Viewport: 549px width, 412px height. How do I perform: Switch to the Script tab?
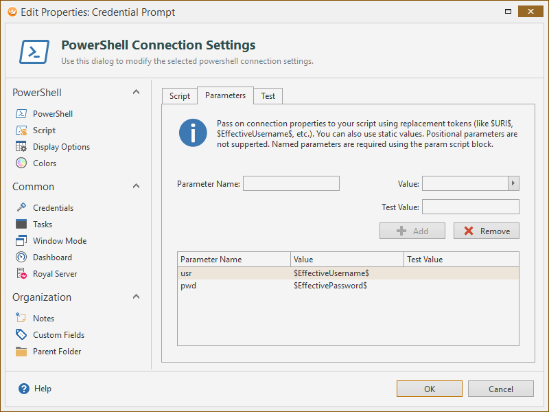pyautogui.click(x=180, y=96)
